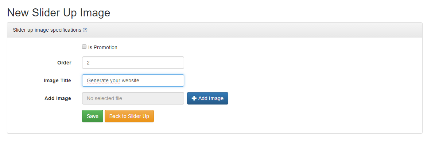Click the Is Promotion label text

coord(102,47)
